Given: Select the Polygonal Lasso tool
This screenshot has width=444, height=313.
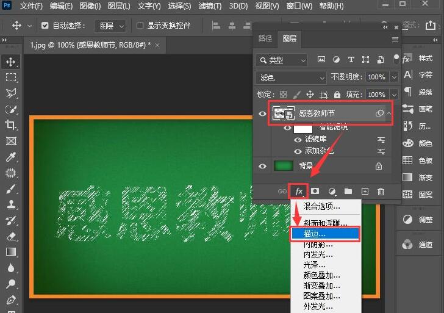Looking at the screenshot, I should [11, 93].
